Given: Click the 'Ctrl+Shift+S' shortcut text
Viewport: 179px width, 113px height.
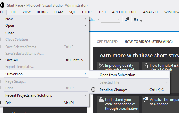Looking at the screenshot, I should click(73, 60).
